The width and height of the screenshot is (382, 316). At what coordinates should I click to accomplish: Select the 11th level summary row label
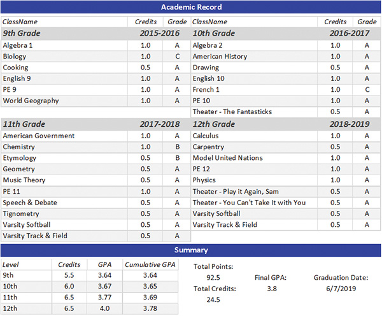[x=10, y=298]
